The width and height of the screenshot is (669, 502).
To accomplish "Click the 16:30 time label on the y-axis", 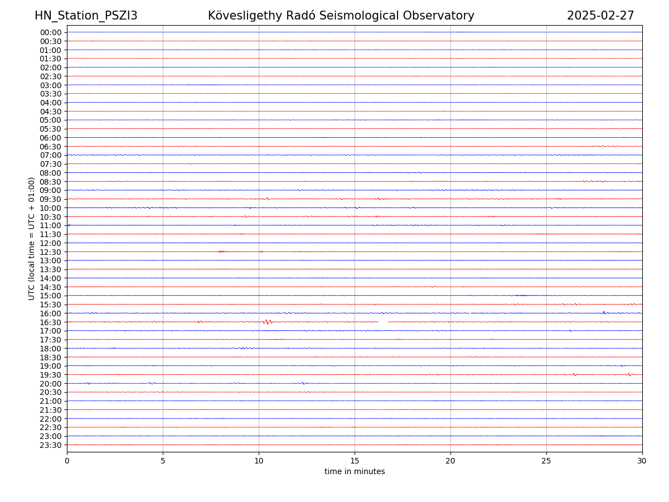I will [x=51, y=322].
